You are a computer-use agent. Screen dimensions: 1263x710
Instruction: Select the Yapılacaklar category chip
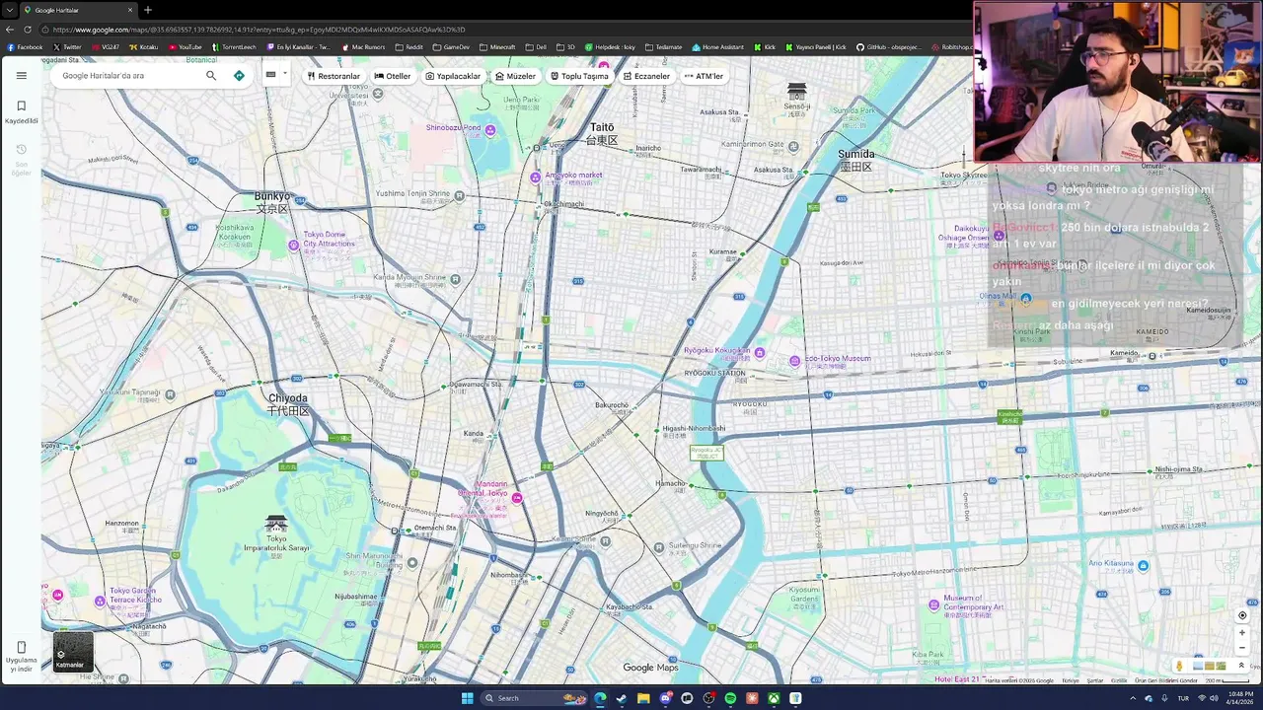point(453,76)
